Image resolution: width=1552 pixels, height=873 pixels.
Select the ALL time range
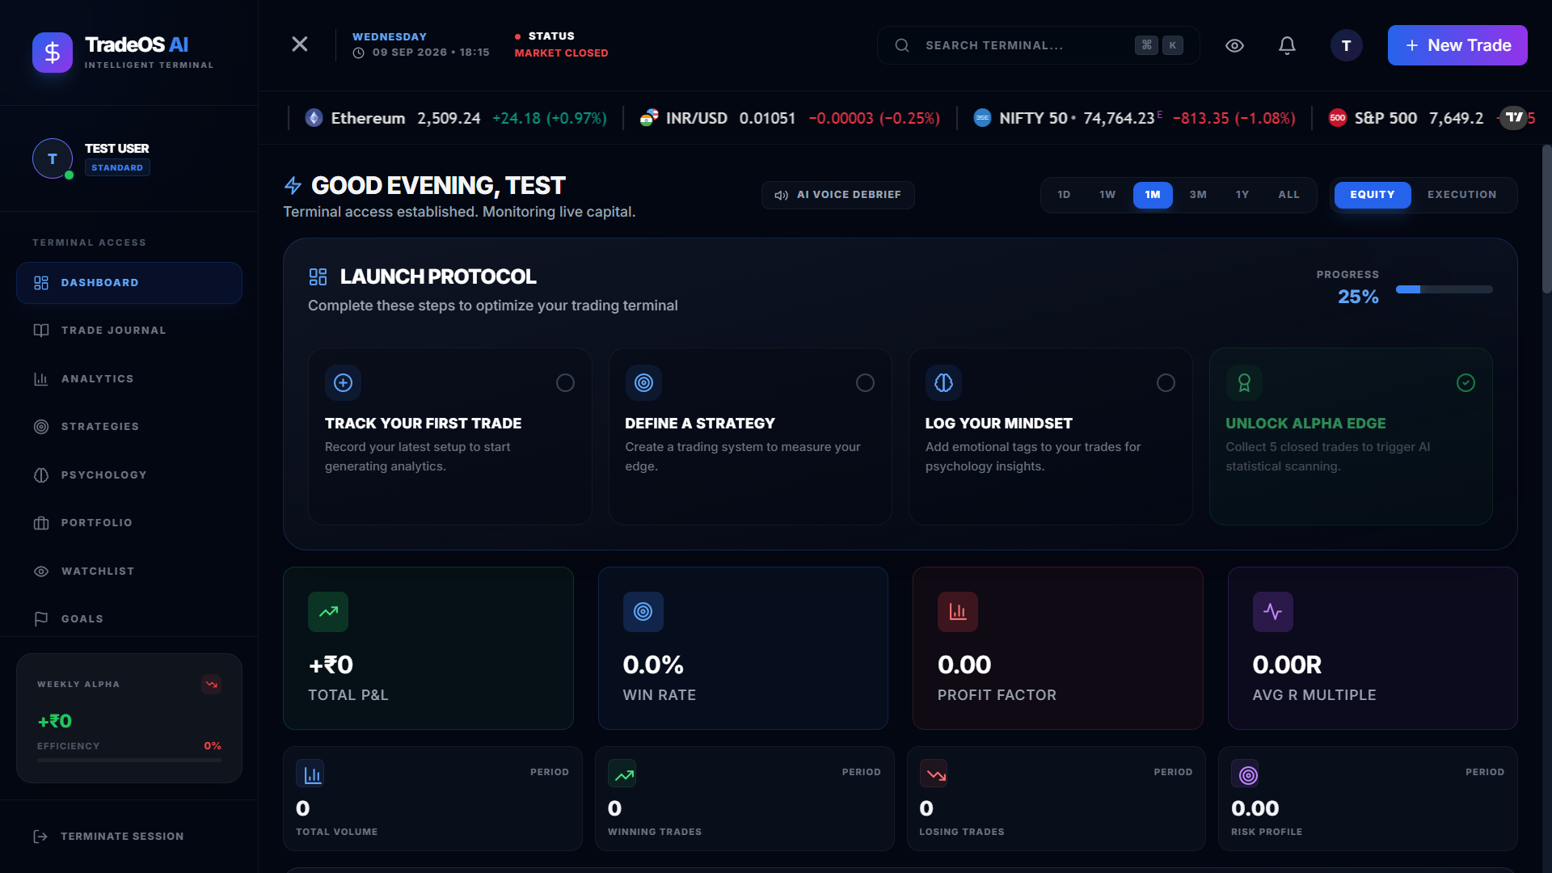pos(1288,195)
